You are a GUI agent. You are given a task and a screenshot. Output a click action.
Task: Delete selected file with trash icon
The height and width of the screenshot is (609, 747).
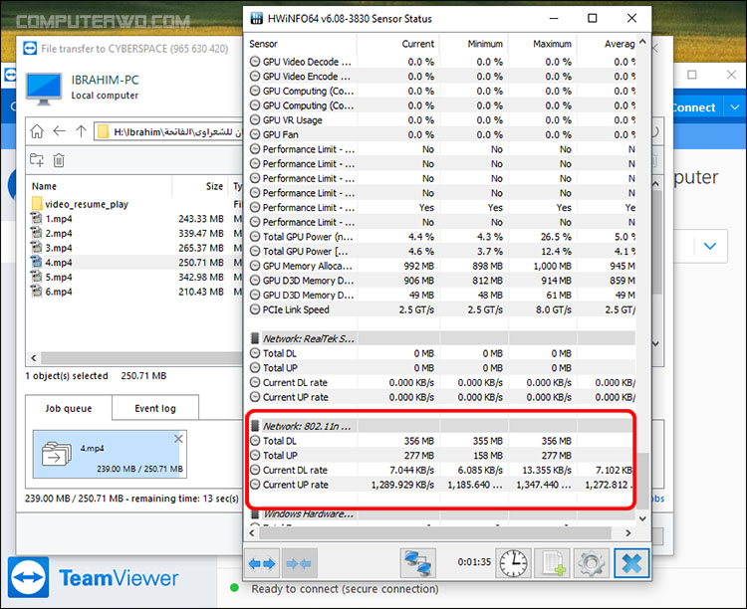click(x=59, y=160)
